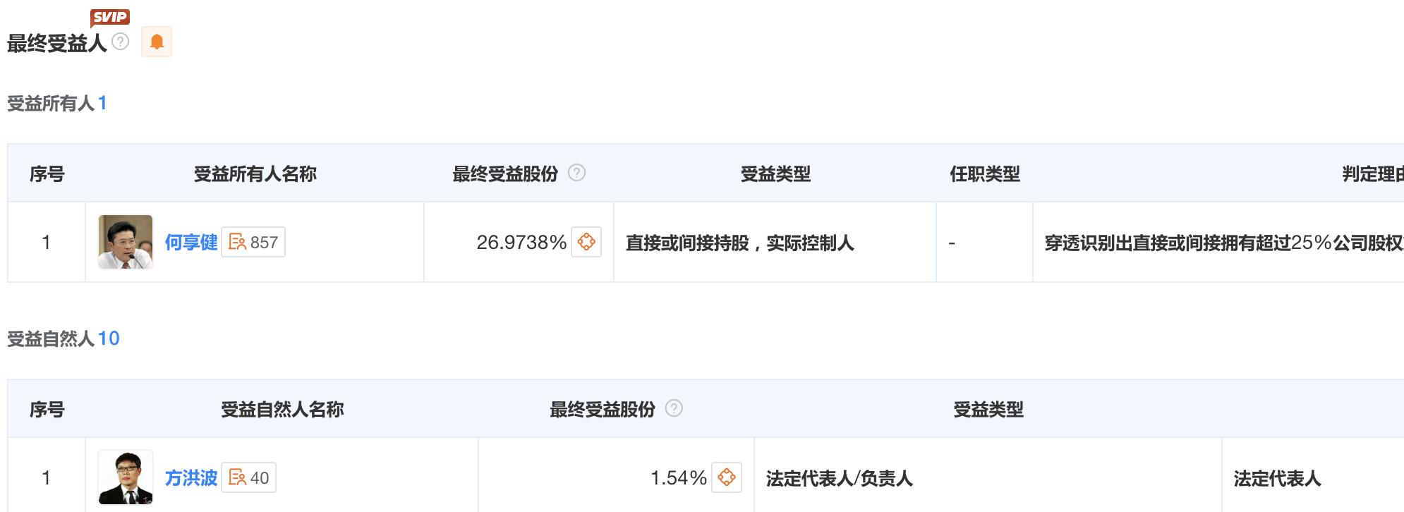Viewport: 1404px width, 512px height.
Task: Click the 26.9738% share value
Action: [x=521, y=242]
